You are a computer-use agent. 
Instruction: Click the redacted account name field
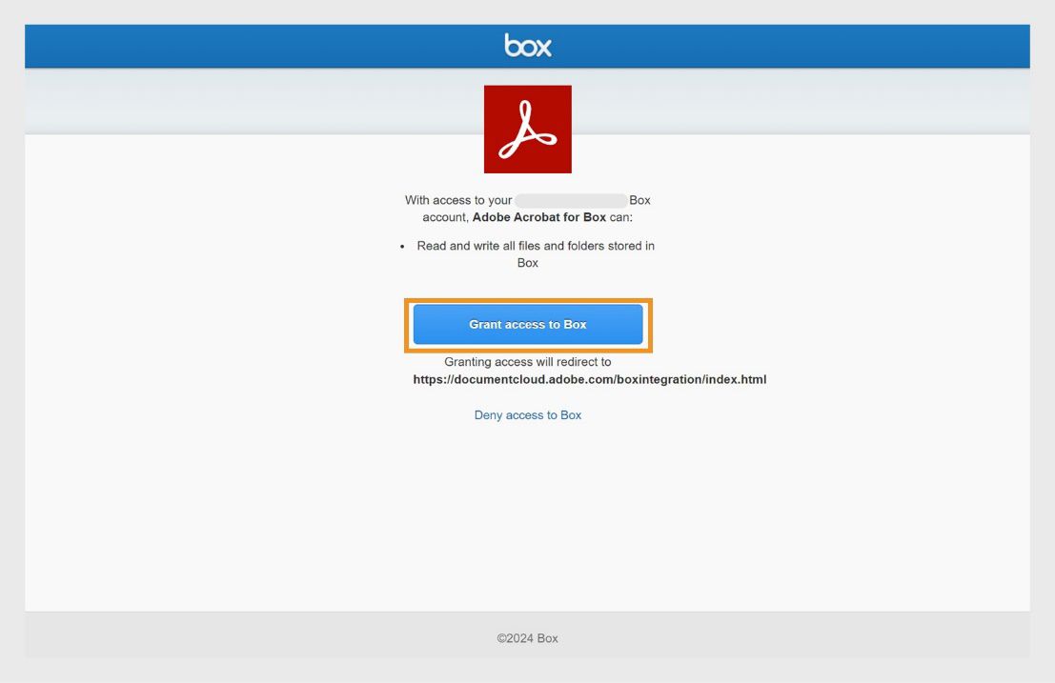pos(570,199)
